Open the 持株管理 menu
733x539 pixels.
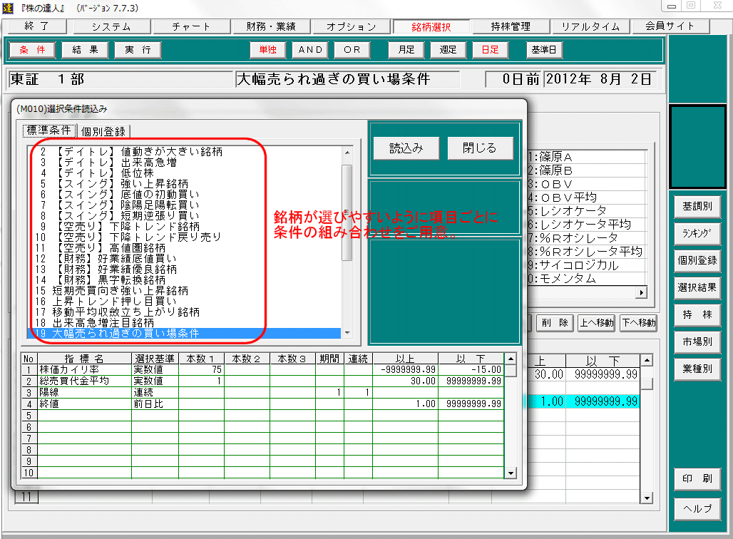(x=511, y=27)
